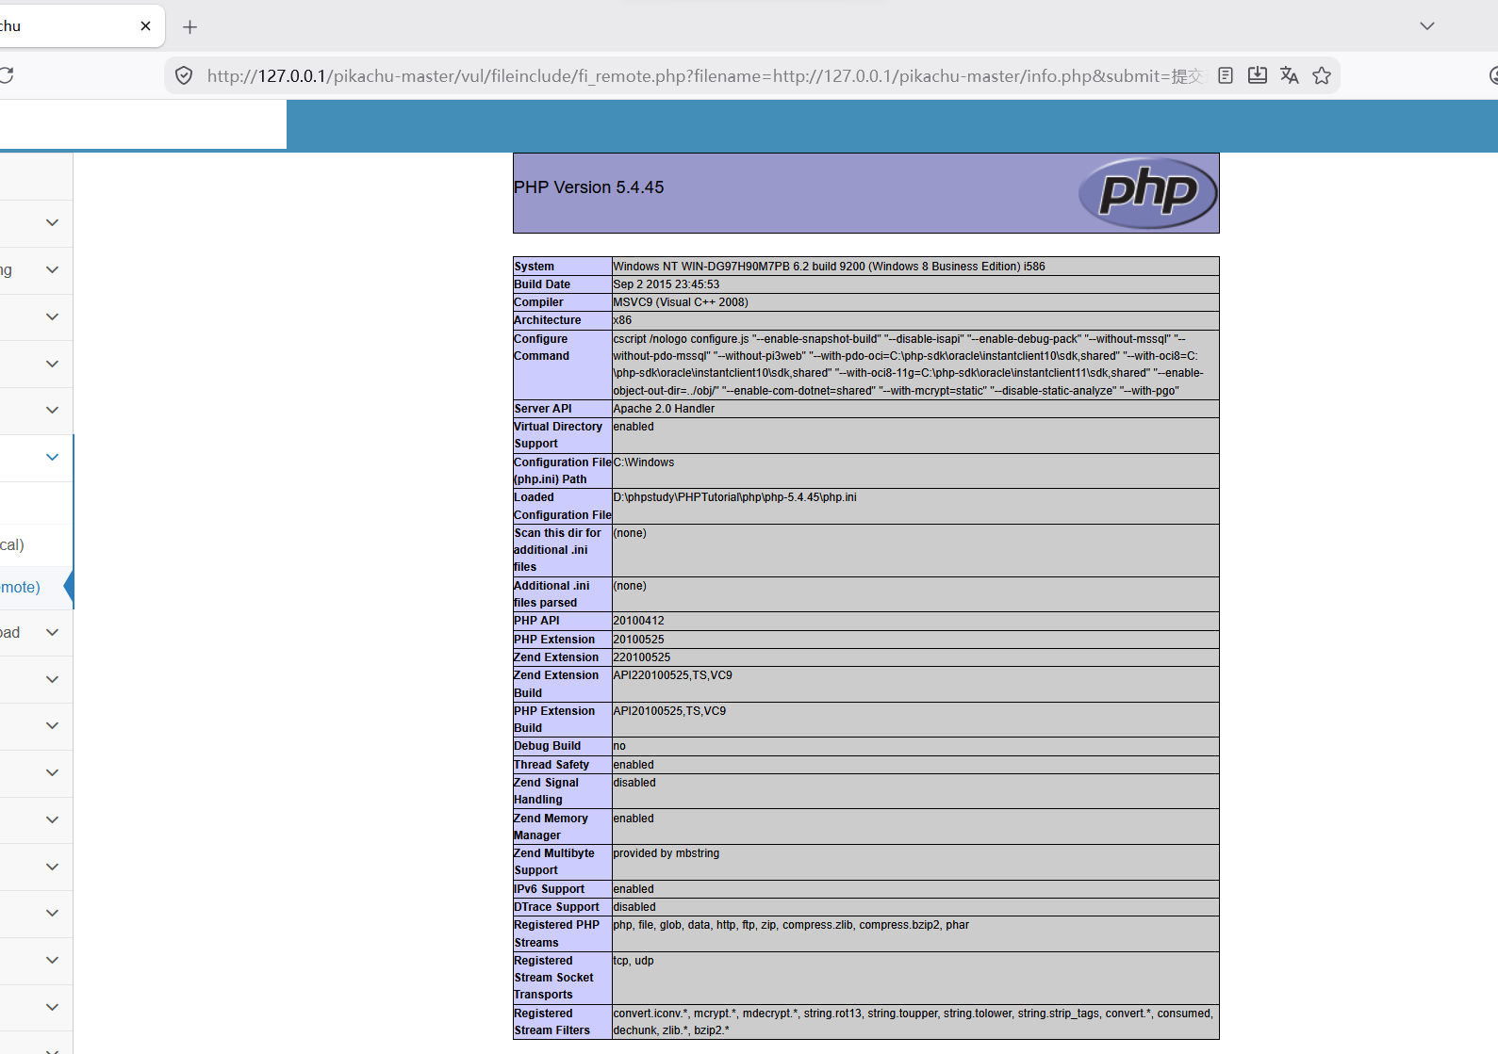
Task: Click the "provided by mbstring" value
Action: [x=667, y=853]
